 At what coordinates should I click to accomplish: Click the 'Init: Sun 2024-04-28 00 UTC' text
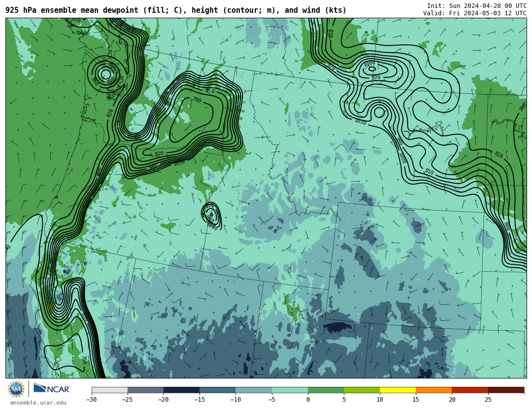pos(477,6)
